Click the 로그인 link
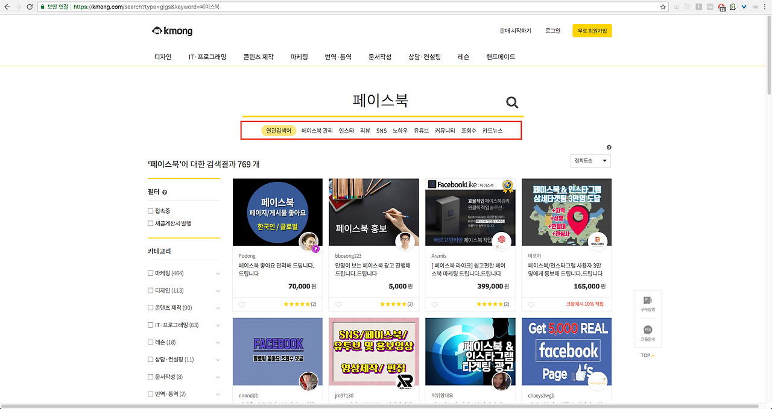The width and height of the screenshot is (772, 409). click(552, 31)
